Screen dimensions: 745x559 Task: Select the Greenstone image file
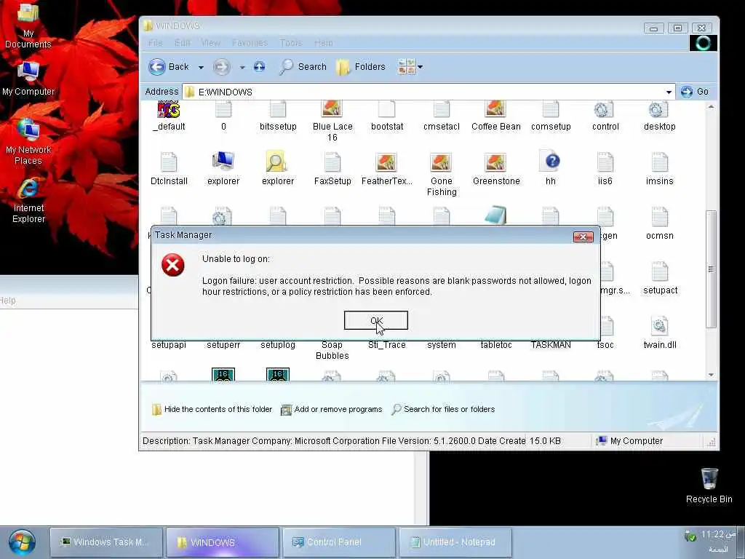496,169
